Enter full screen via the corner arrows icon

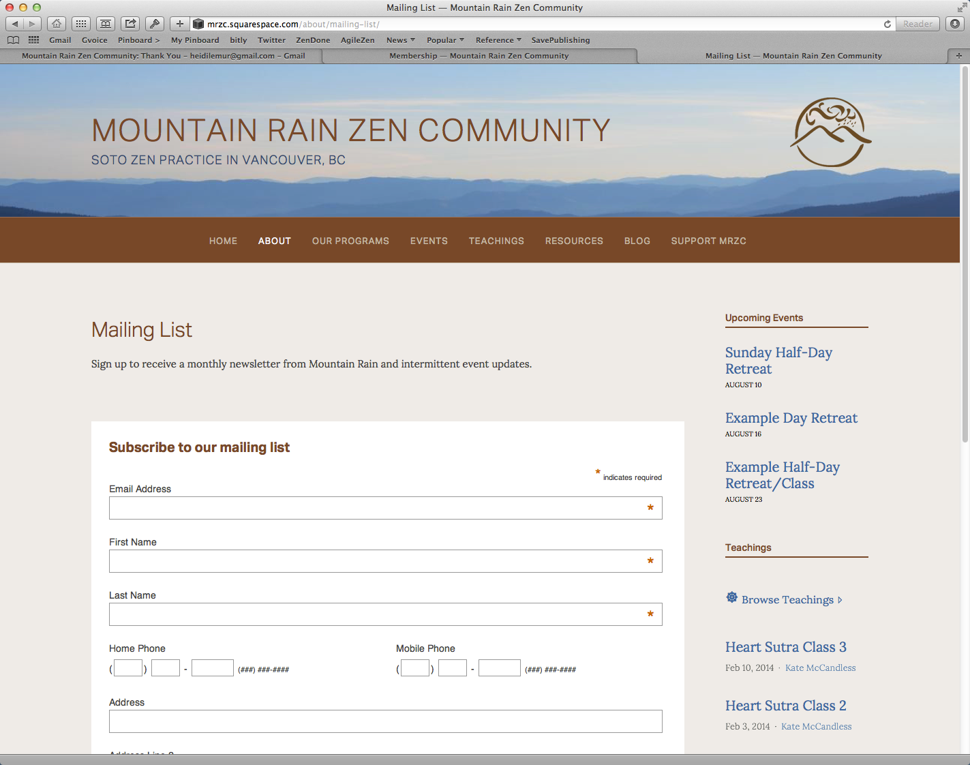coord(961,7)
